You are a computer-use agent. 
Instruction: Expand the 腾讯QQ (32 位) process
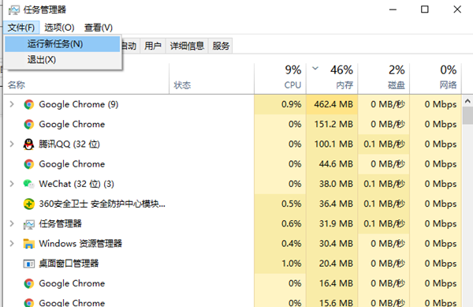[x=12, y=144]
